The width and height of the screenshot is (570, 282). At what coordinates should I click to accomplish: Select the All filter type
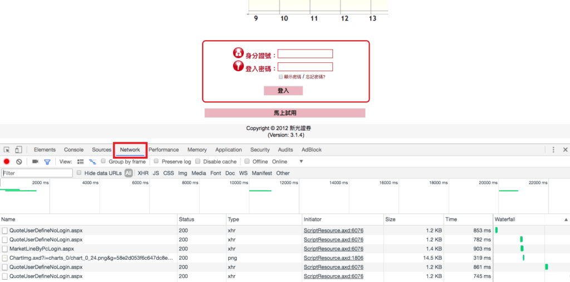tap(129, 174)
